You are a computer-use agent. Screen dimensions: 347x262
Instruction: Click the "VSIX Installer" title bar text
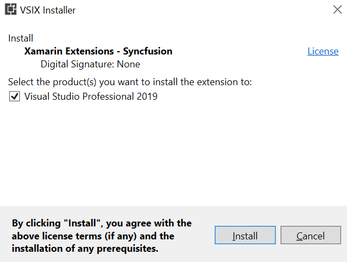point(49,10)
